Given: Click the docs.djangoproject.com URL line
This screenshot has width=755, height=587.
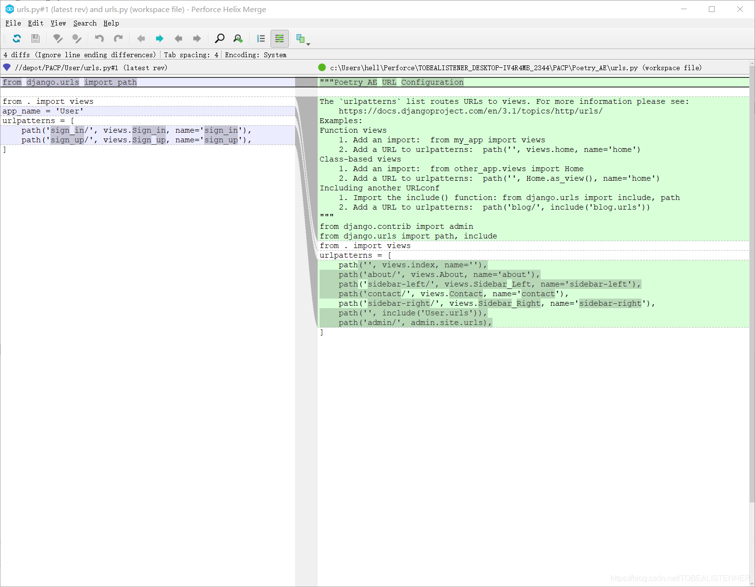Looking at the screenshot, I should pyautogui.click(x=470, y=111).
